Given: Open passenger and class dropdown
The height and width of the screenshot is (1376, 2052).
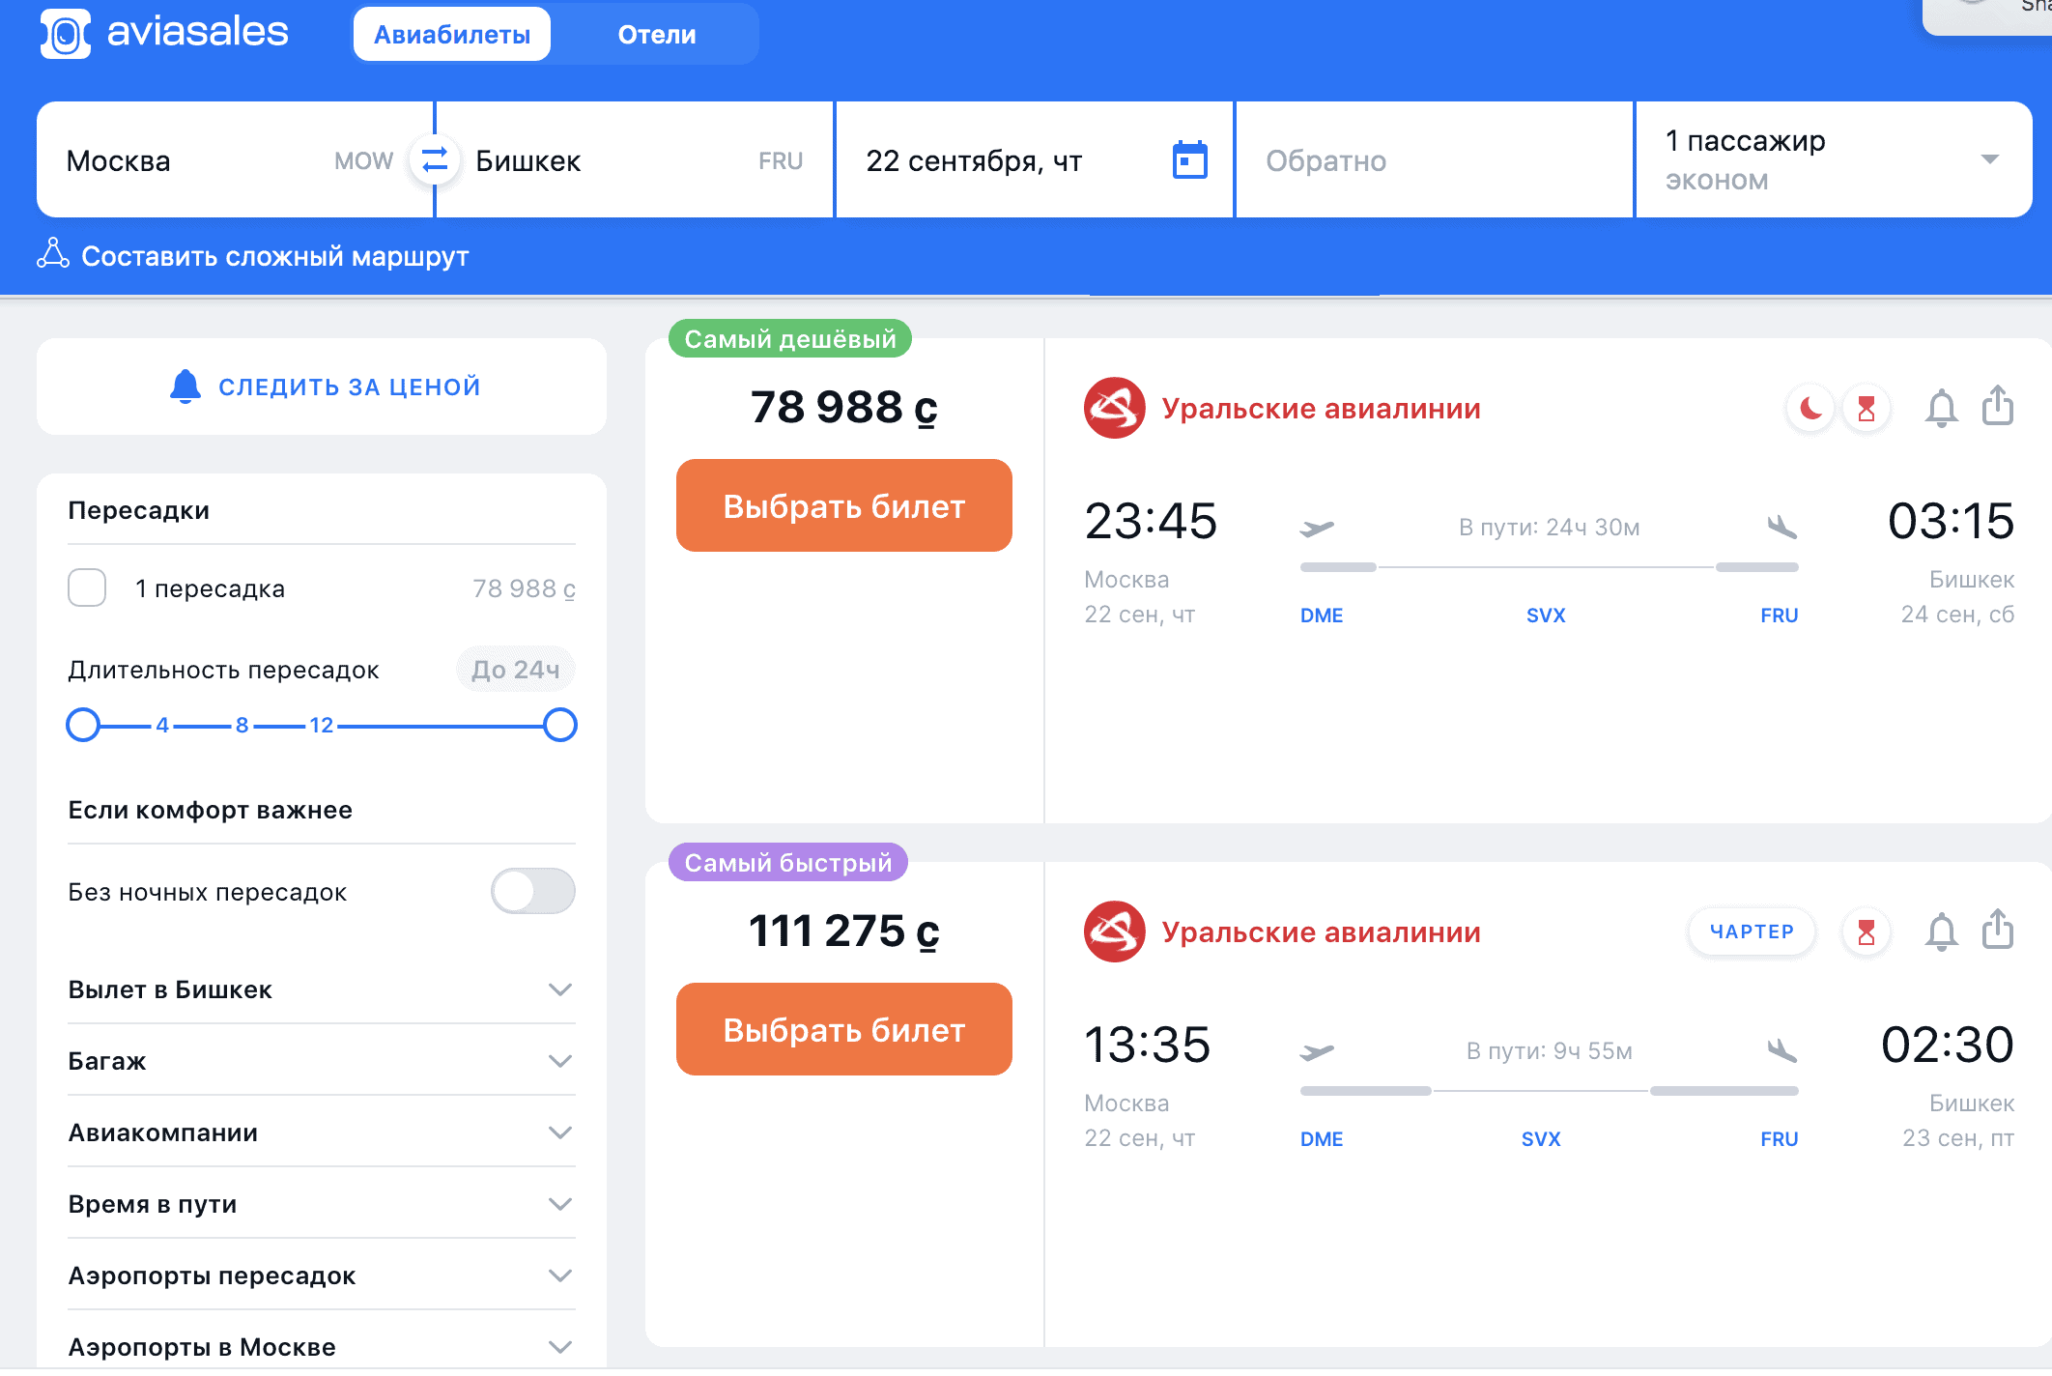Looking at the screenshot, I should (x=1834, y=159).
